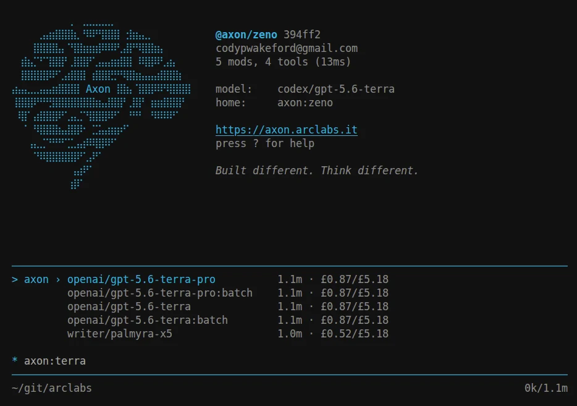Image resolution: width=577 pixels, height=406 pixels.
Task: Choose the writer/palmyra-x5 model
Action: (120, 334)
